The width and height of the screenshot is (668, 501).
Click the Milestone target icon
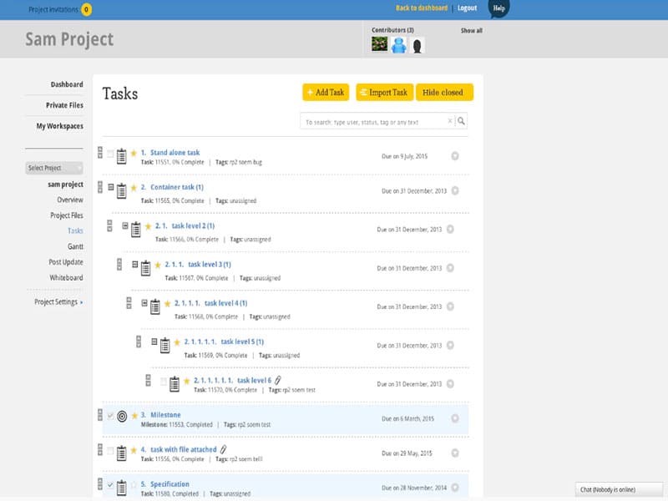pos(122,416)
